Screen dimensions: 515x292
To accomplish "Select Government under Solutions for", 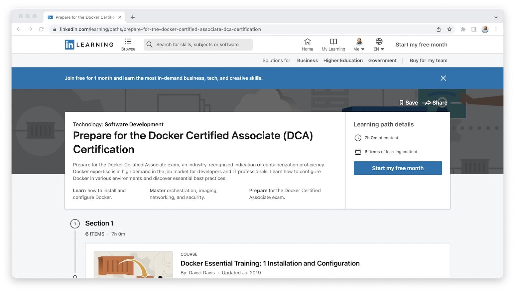I will coord(382,60).
